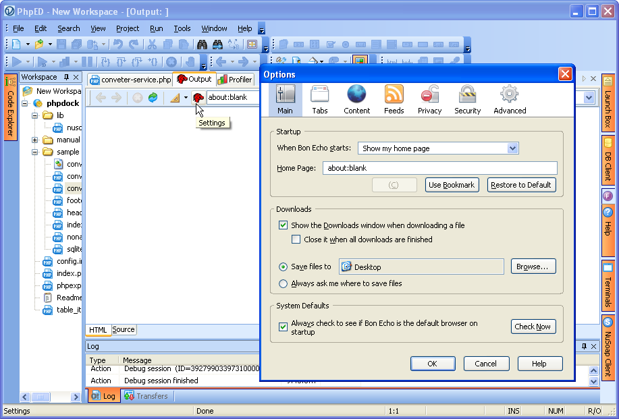Open the ruler tool dropdown arrow
The image size is (619, 419).
(186, 97)
